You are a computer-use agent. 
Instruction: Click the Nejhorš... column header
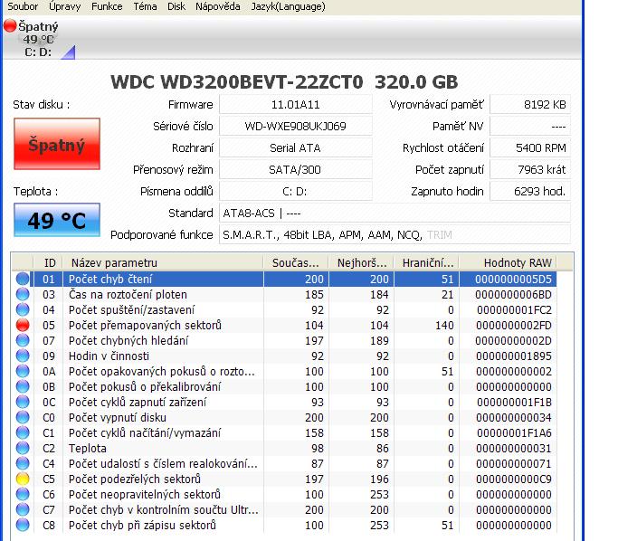[361, 263]
